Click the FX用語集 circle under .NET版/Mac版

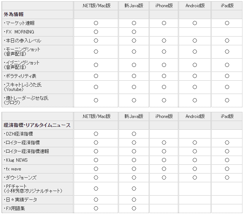96,209
